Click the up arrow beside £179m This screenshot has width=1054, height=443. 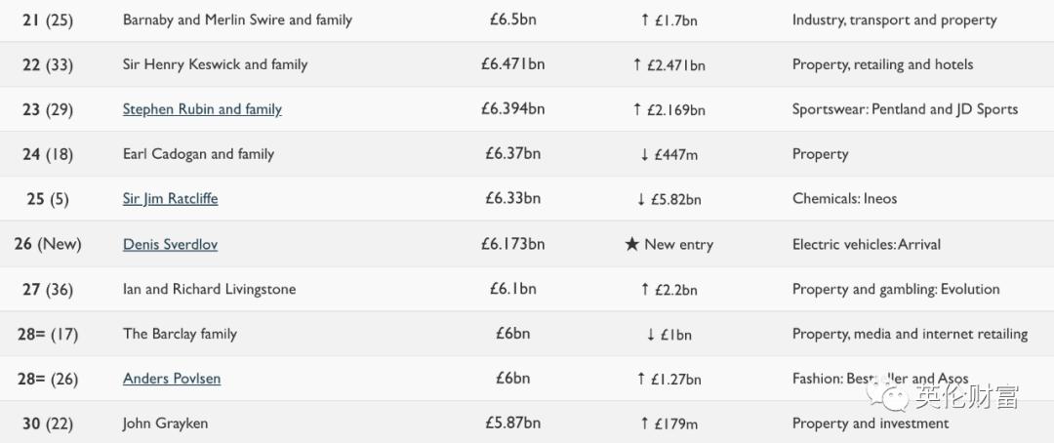coord(645,423)
